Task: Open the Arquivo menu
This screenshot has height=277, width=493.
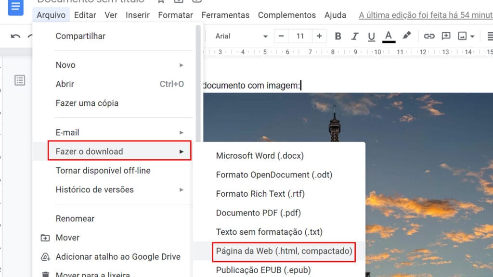Action: point(51,15)
